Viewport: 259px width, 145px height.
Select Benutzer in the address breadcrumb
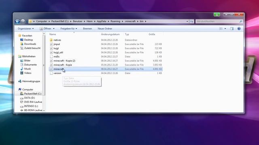(x=77, y=21)
